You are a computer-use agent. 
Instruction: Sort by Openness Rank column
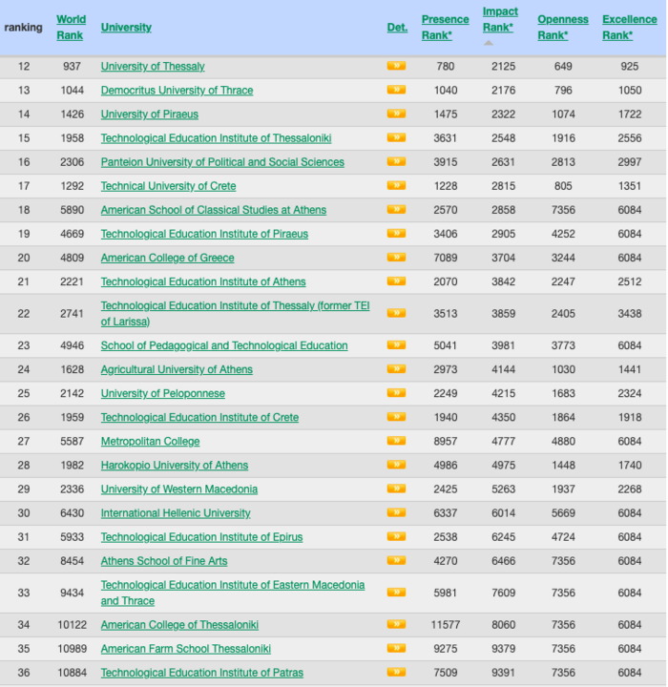tap(563, 27)
